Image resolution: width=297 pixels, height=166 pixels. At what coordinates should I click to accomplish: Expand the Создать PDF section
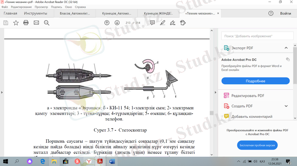coord(286,106)
